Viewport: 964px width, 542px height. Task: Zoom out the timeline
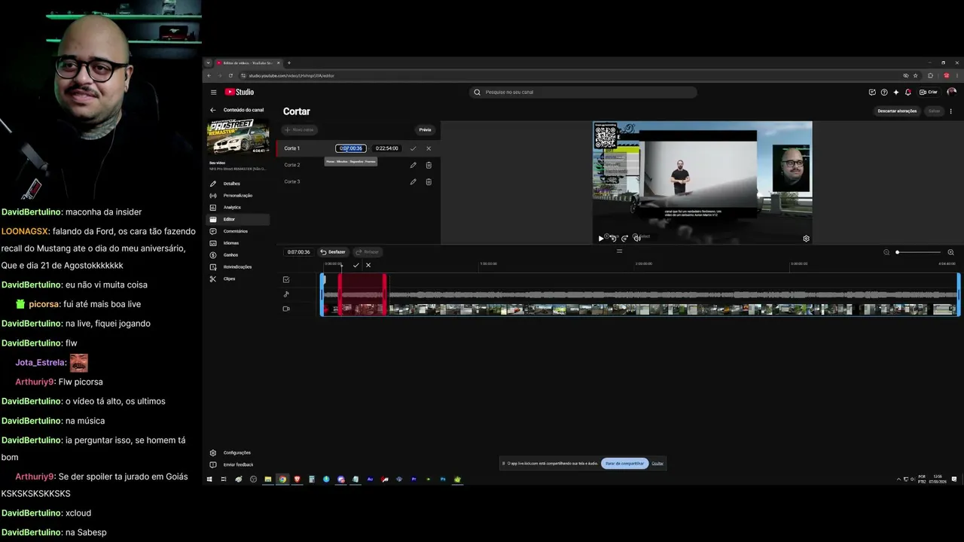pyautogui.click(x=886, y=252)
